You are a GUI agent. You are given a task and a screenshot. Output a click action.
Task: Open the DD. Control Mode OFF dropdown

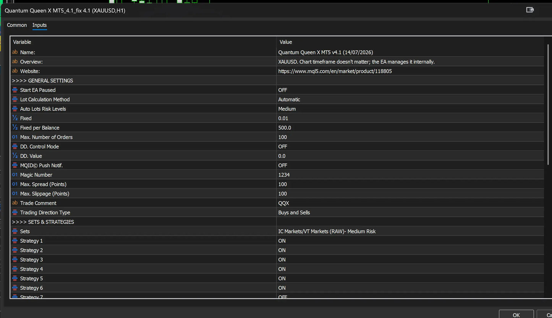410,146
